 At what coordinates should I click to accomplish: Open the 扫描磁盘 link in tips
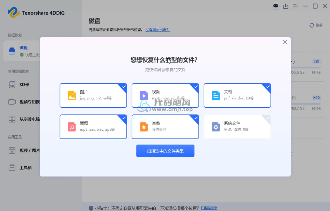[x=209, y=208]
